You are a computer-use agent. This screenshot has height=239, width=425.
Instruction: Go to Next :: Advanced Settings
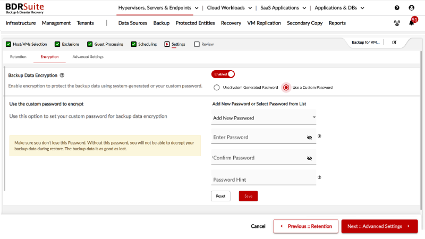(x=379, y=226)
